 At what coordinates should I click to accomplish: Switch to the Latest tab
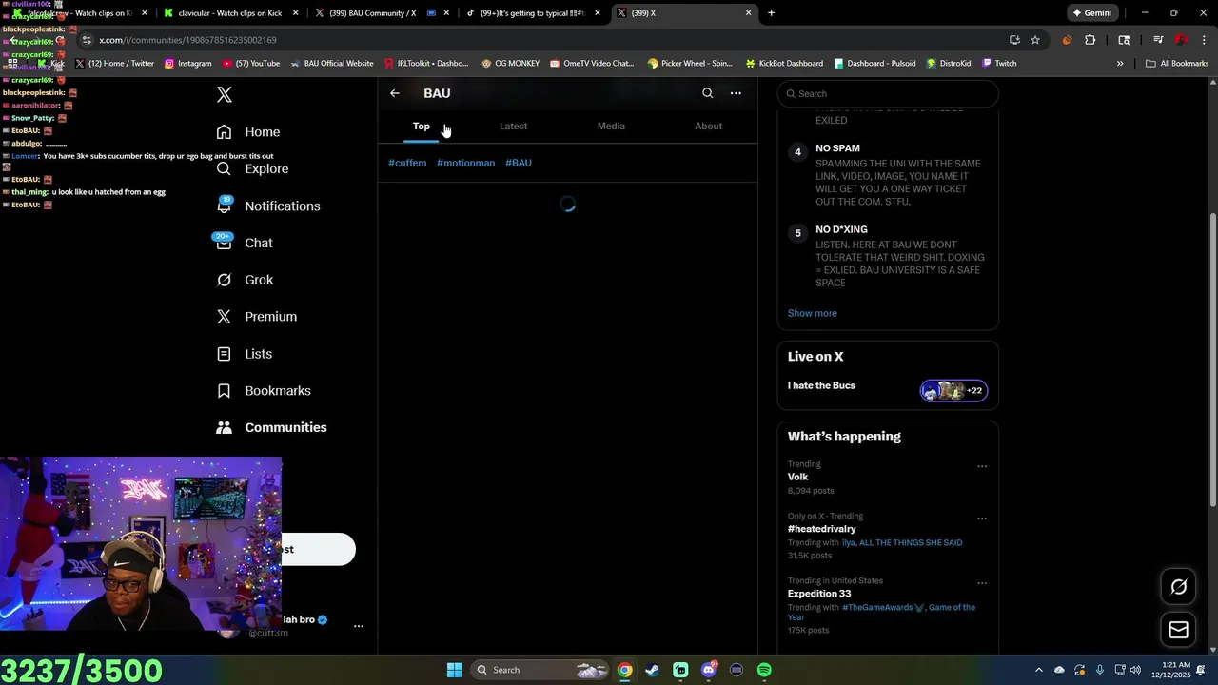[x=513, y=126]
